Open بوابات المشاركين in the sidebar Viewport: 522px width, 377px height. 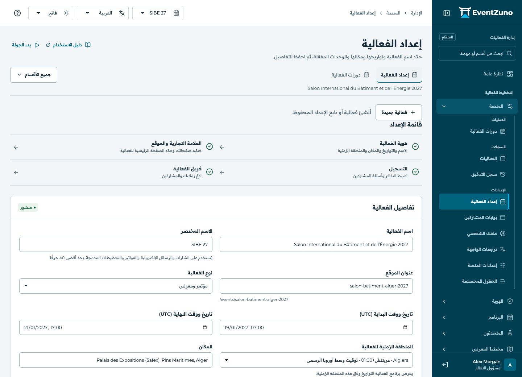(474, 217)
